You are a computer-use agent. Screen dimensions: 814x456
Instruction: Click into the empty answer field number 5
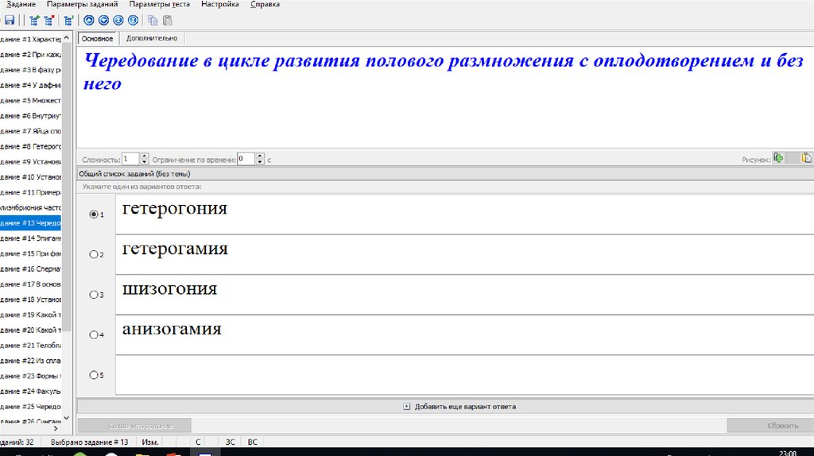tap(464, 375)
